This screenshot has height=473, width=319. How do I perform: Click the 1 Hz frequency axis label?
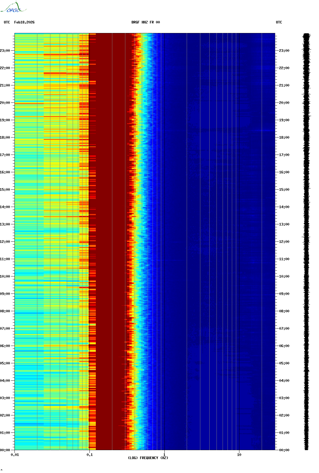(x=164, y=455)
